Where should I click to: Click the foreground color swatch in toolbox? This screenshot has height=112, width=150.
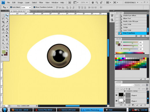(4, 52)
